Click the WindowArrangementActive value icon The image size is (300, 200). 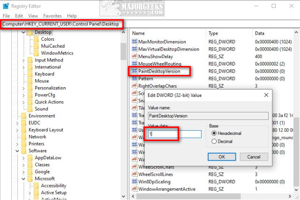(x=135, y=189)
